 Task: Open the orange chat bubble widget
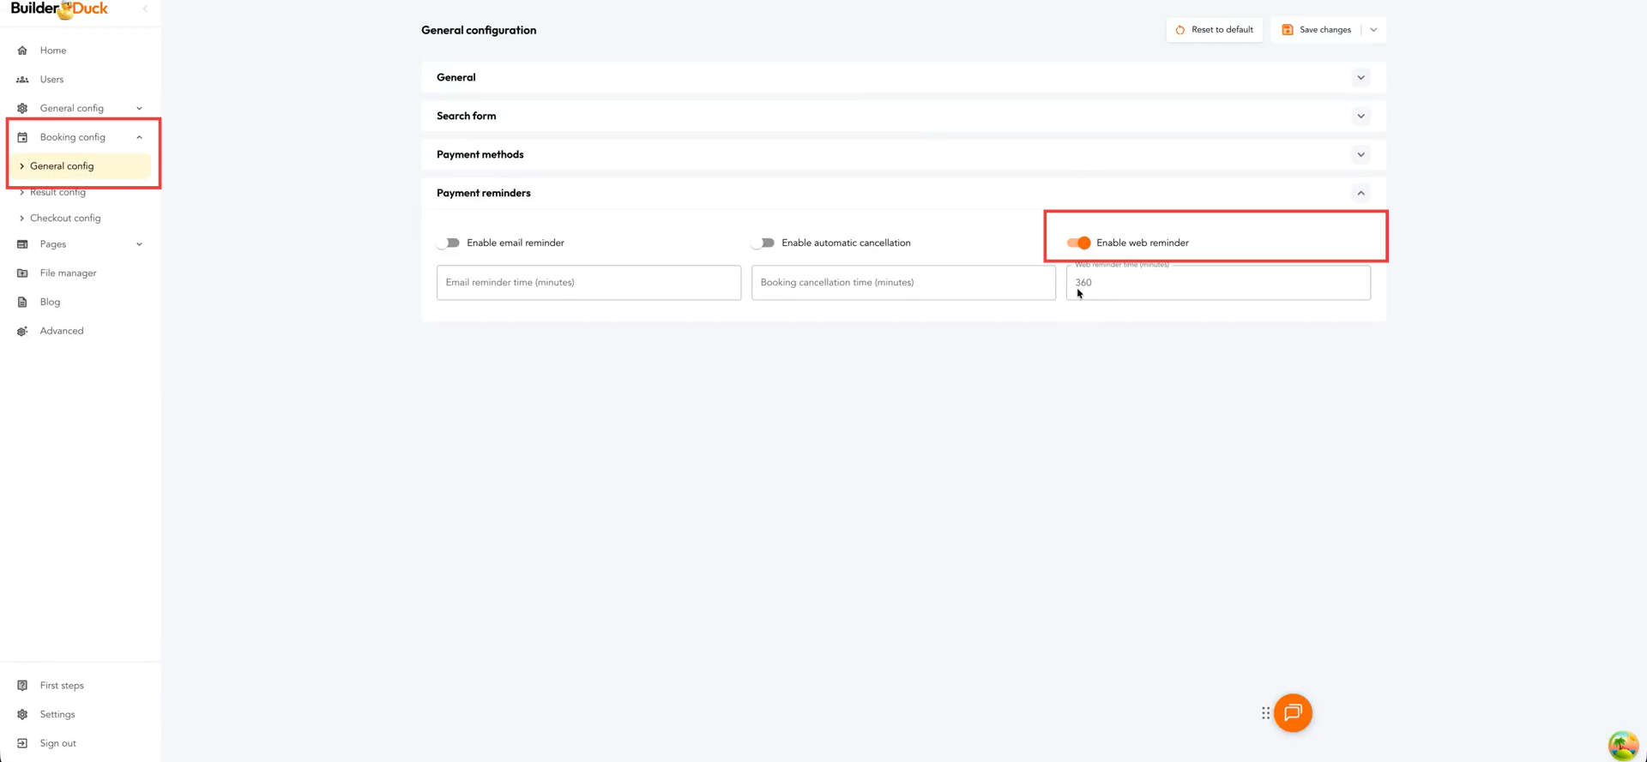(x=1293, y=713)
